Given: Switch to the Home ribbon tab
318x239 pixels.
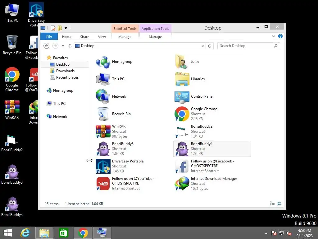Looking at the screenshot, I should pos(67,37).
